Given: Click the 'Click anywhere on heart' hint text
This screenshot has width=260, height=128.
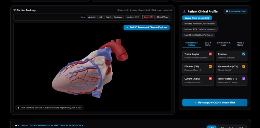Looking at the screenshot, I should point(51,108).
